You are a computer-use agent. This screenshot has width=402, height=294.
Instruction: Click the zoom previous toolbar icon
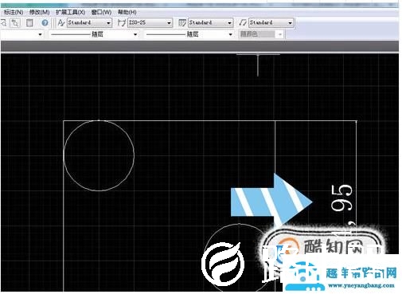(x=15, y=23)
